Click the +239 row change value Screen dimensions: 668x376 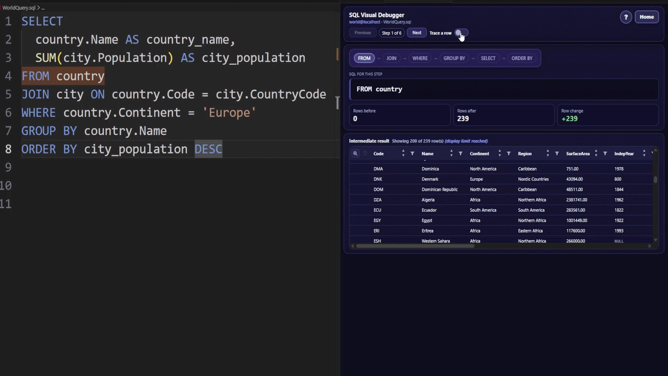(x=569, y=119)
